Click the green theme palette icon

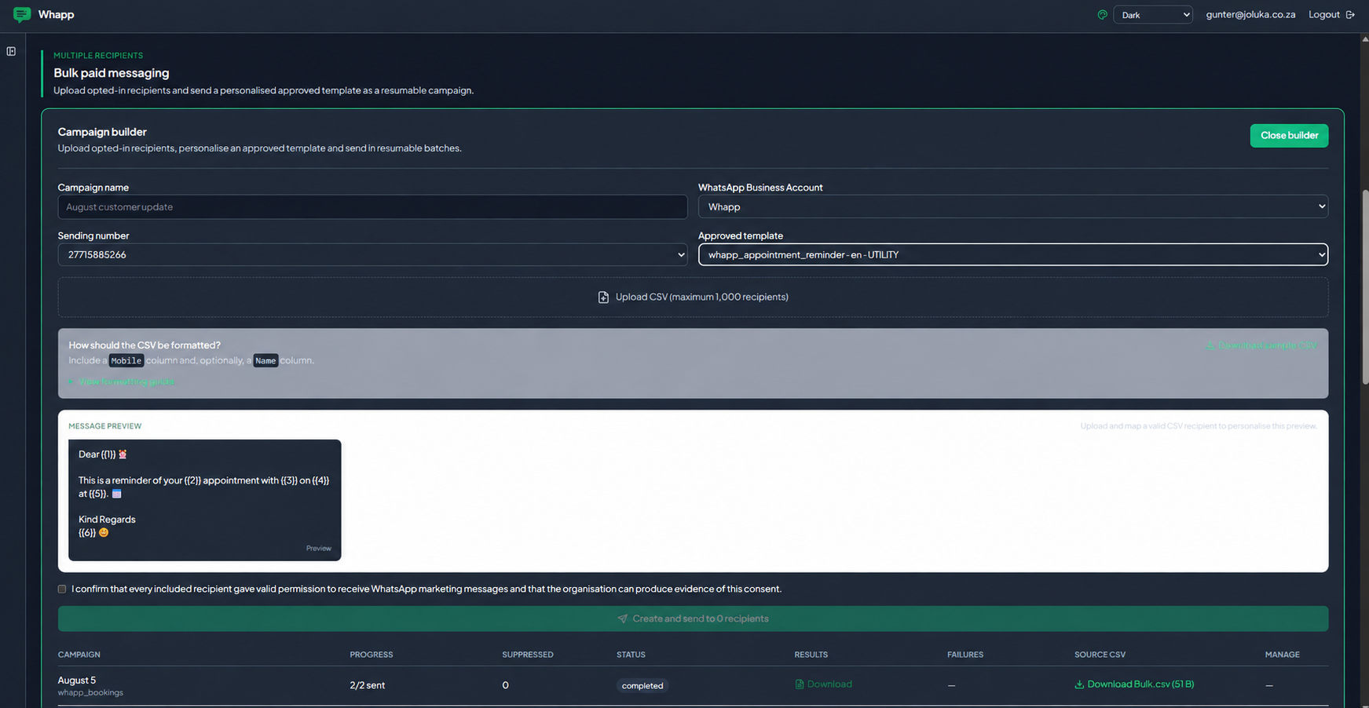click(x=1102, y=15)
